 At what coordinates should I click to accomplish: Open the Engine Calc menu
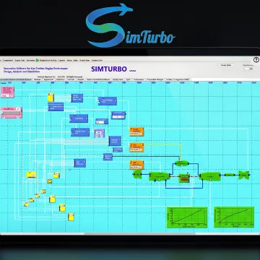coord(19,60)
